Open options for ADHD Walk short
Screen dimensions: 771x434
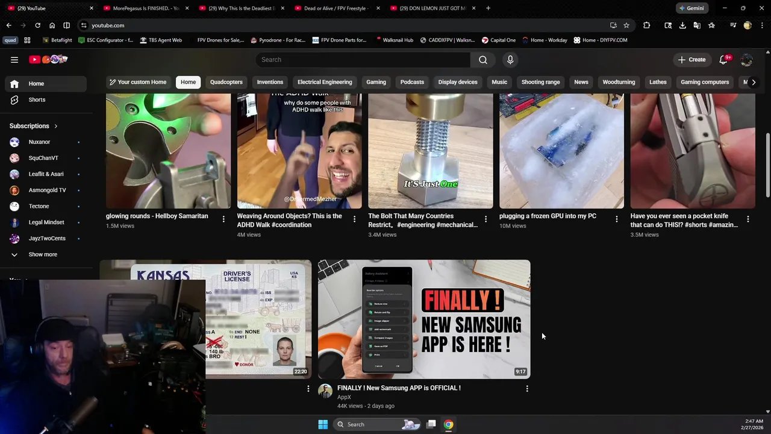point(354,219)
